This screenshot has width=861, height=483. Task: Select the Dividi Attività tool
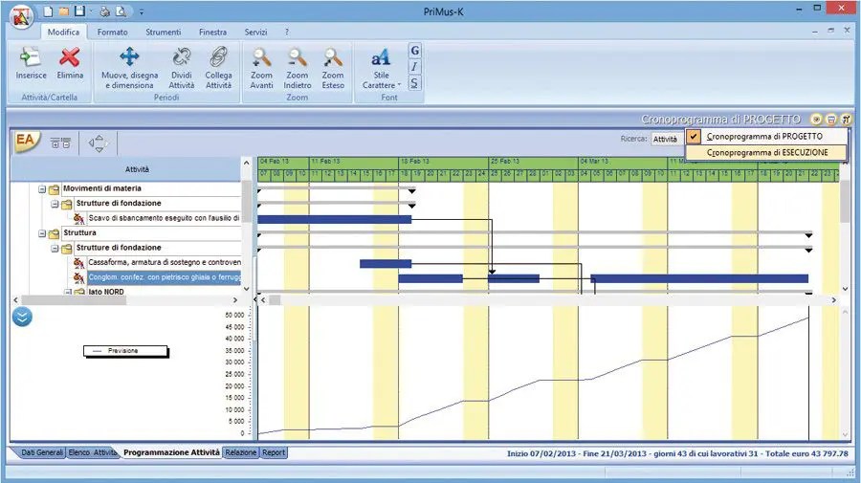[x=181, y=68]
